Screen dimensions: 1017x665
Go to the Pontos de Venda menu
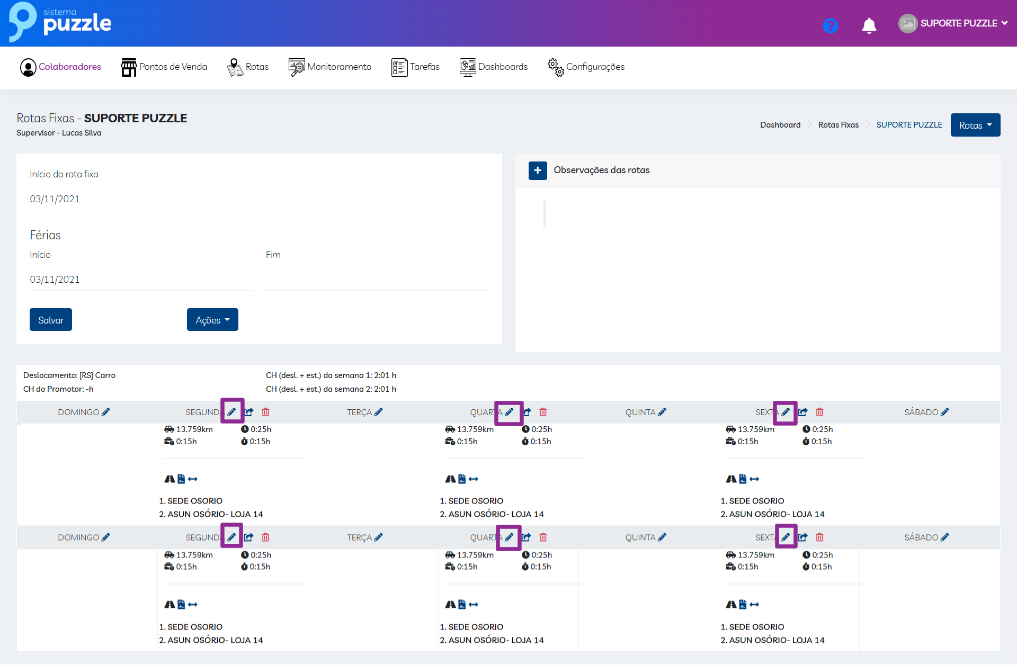164,67
